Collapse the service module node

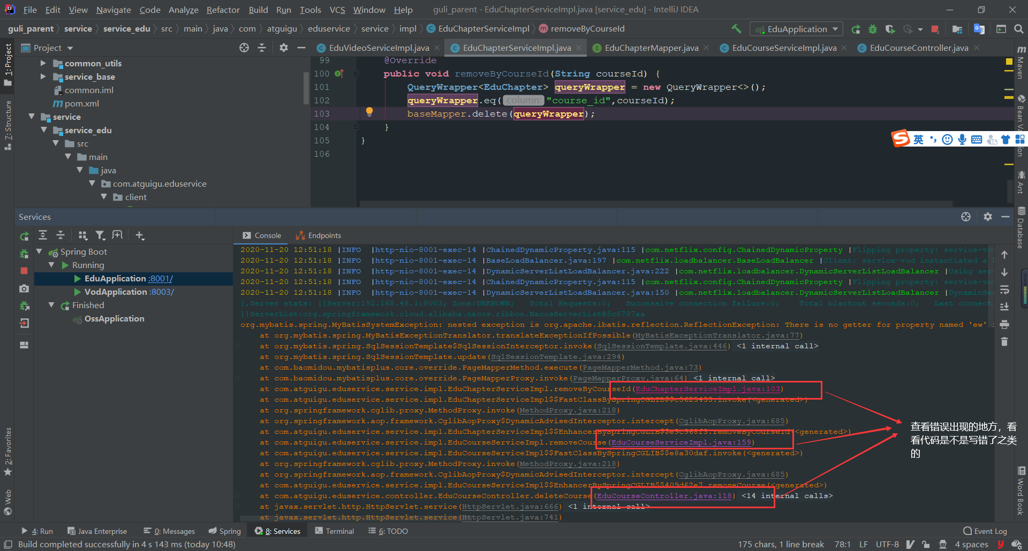31,117
